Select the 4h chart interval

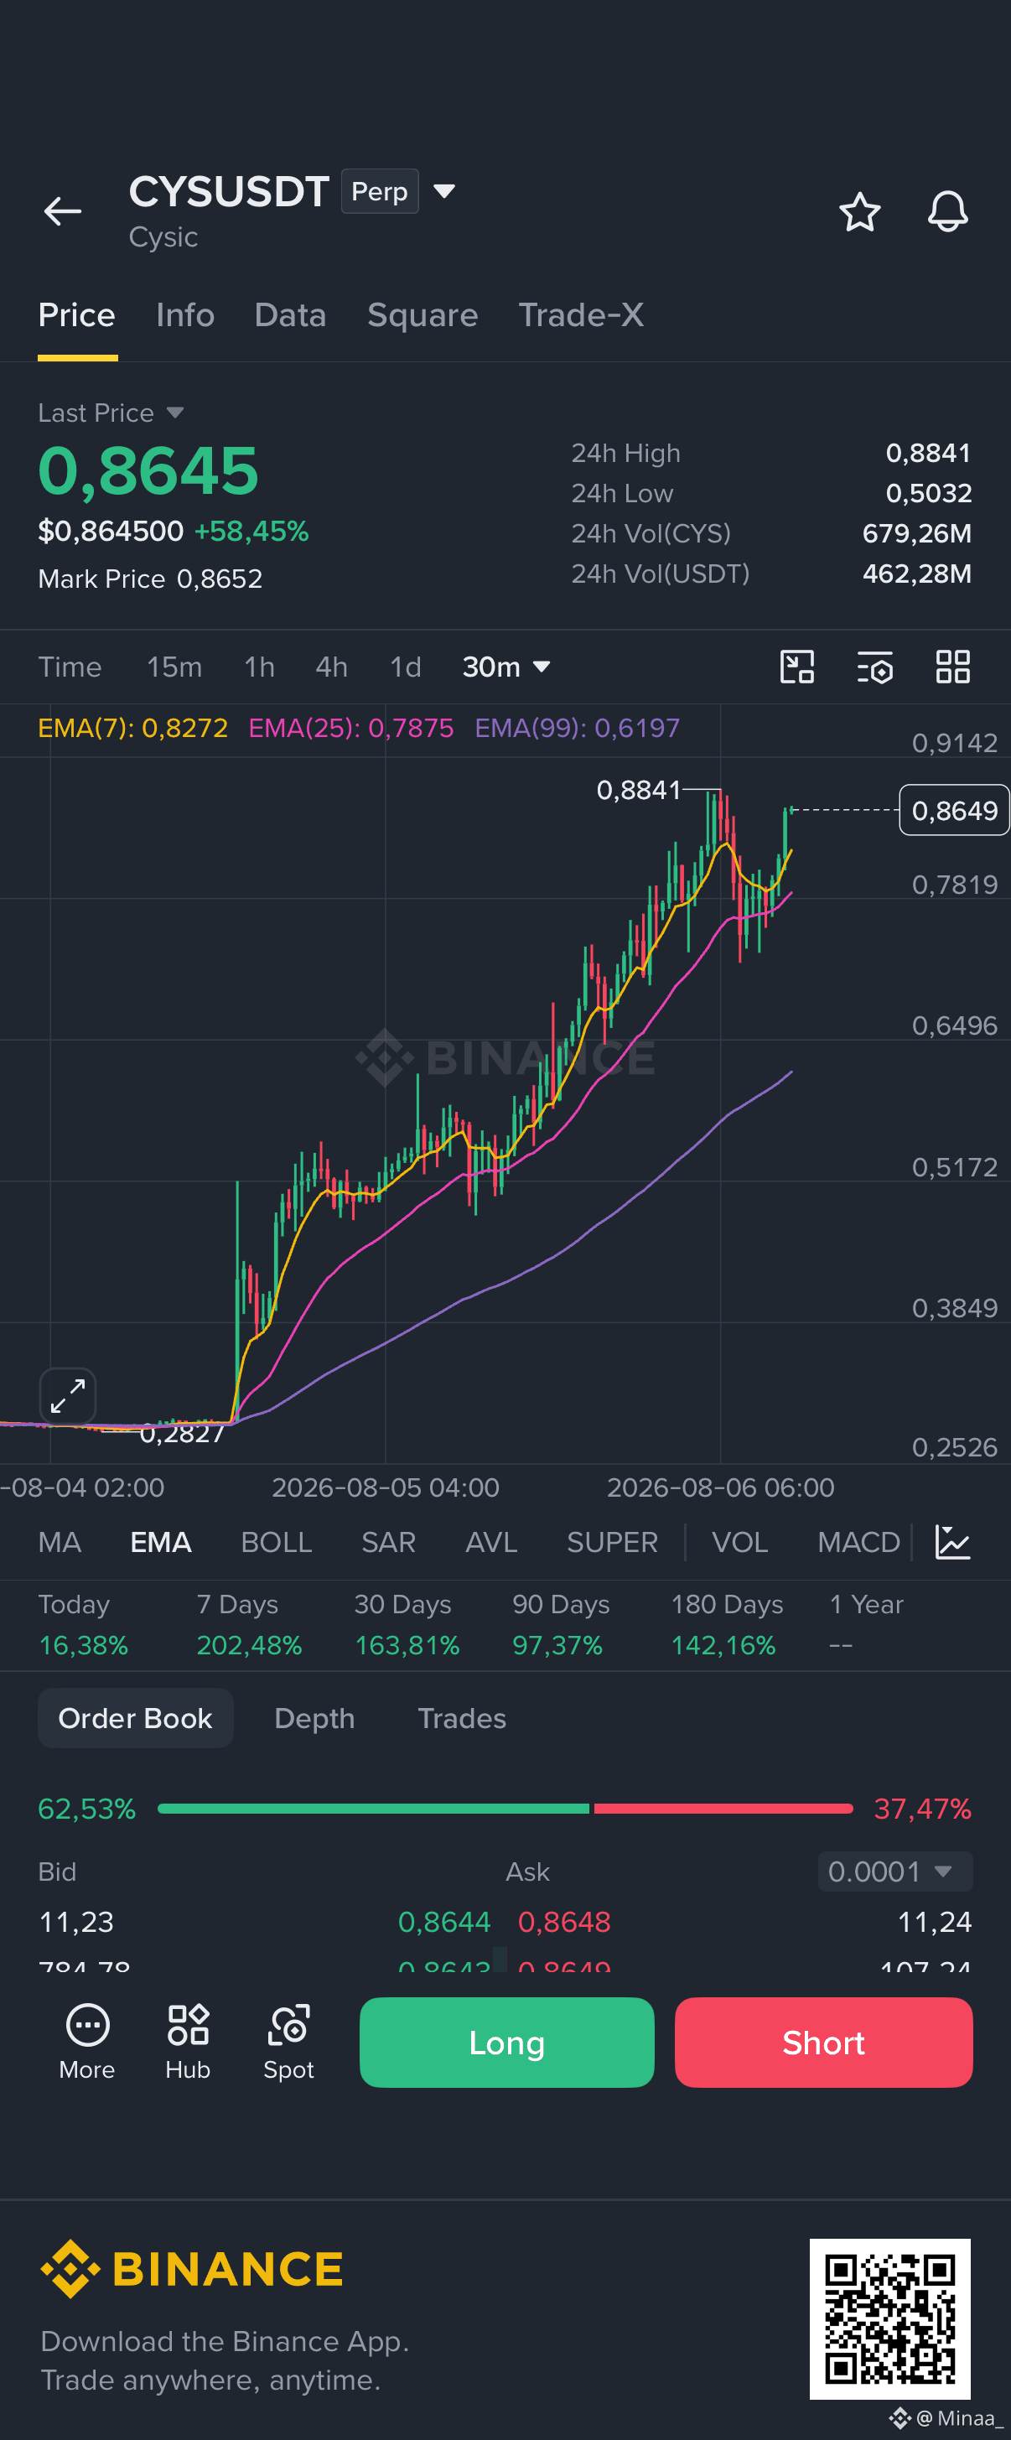331,667
